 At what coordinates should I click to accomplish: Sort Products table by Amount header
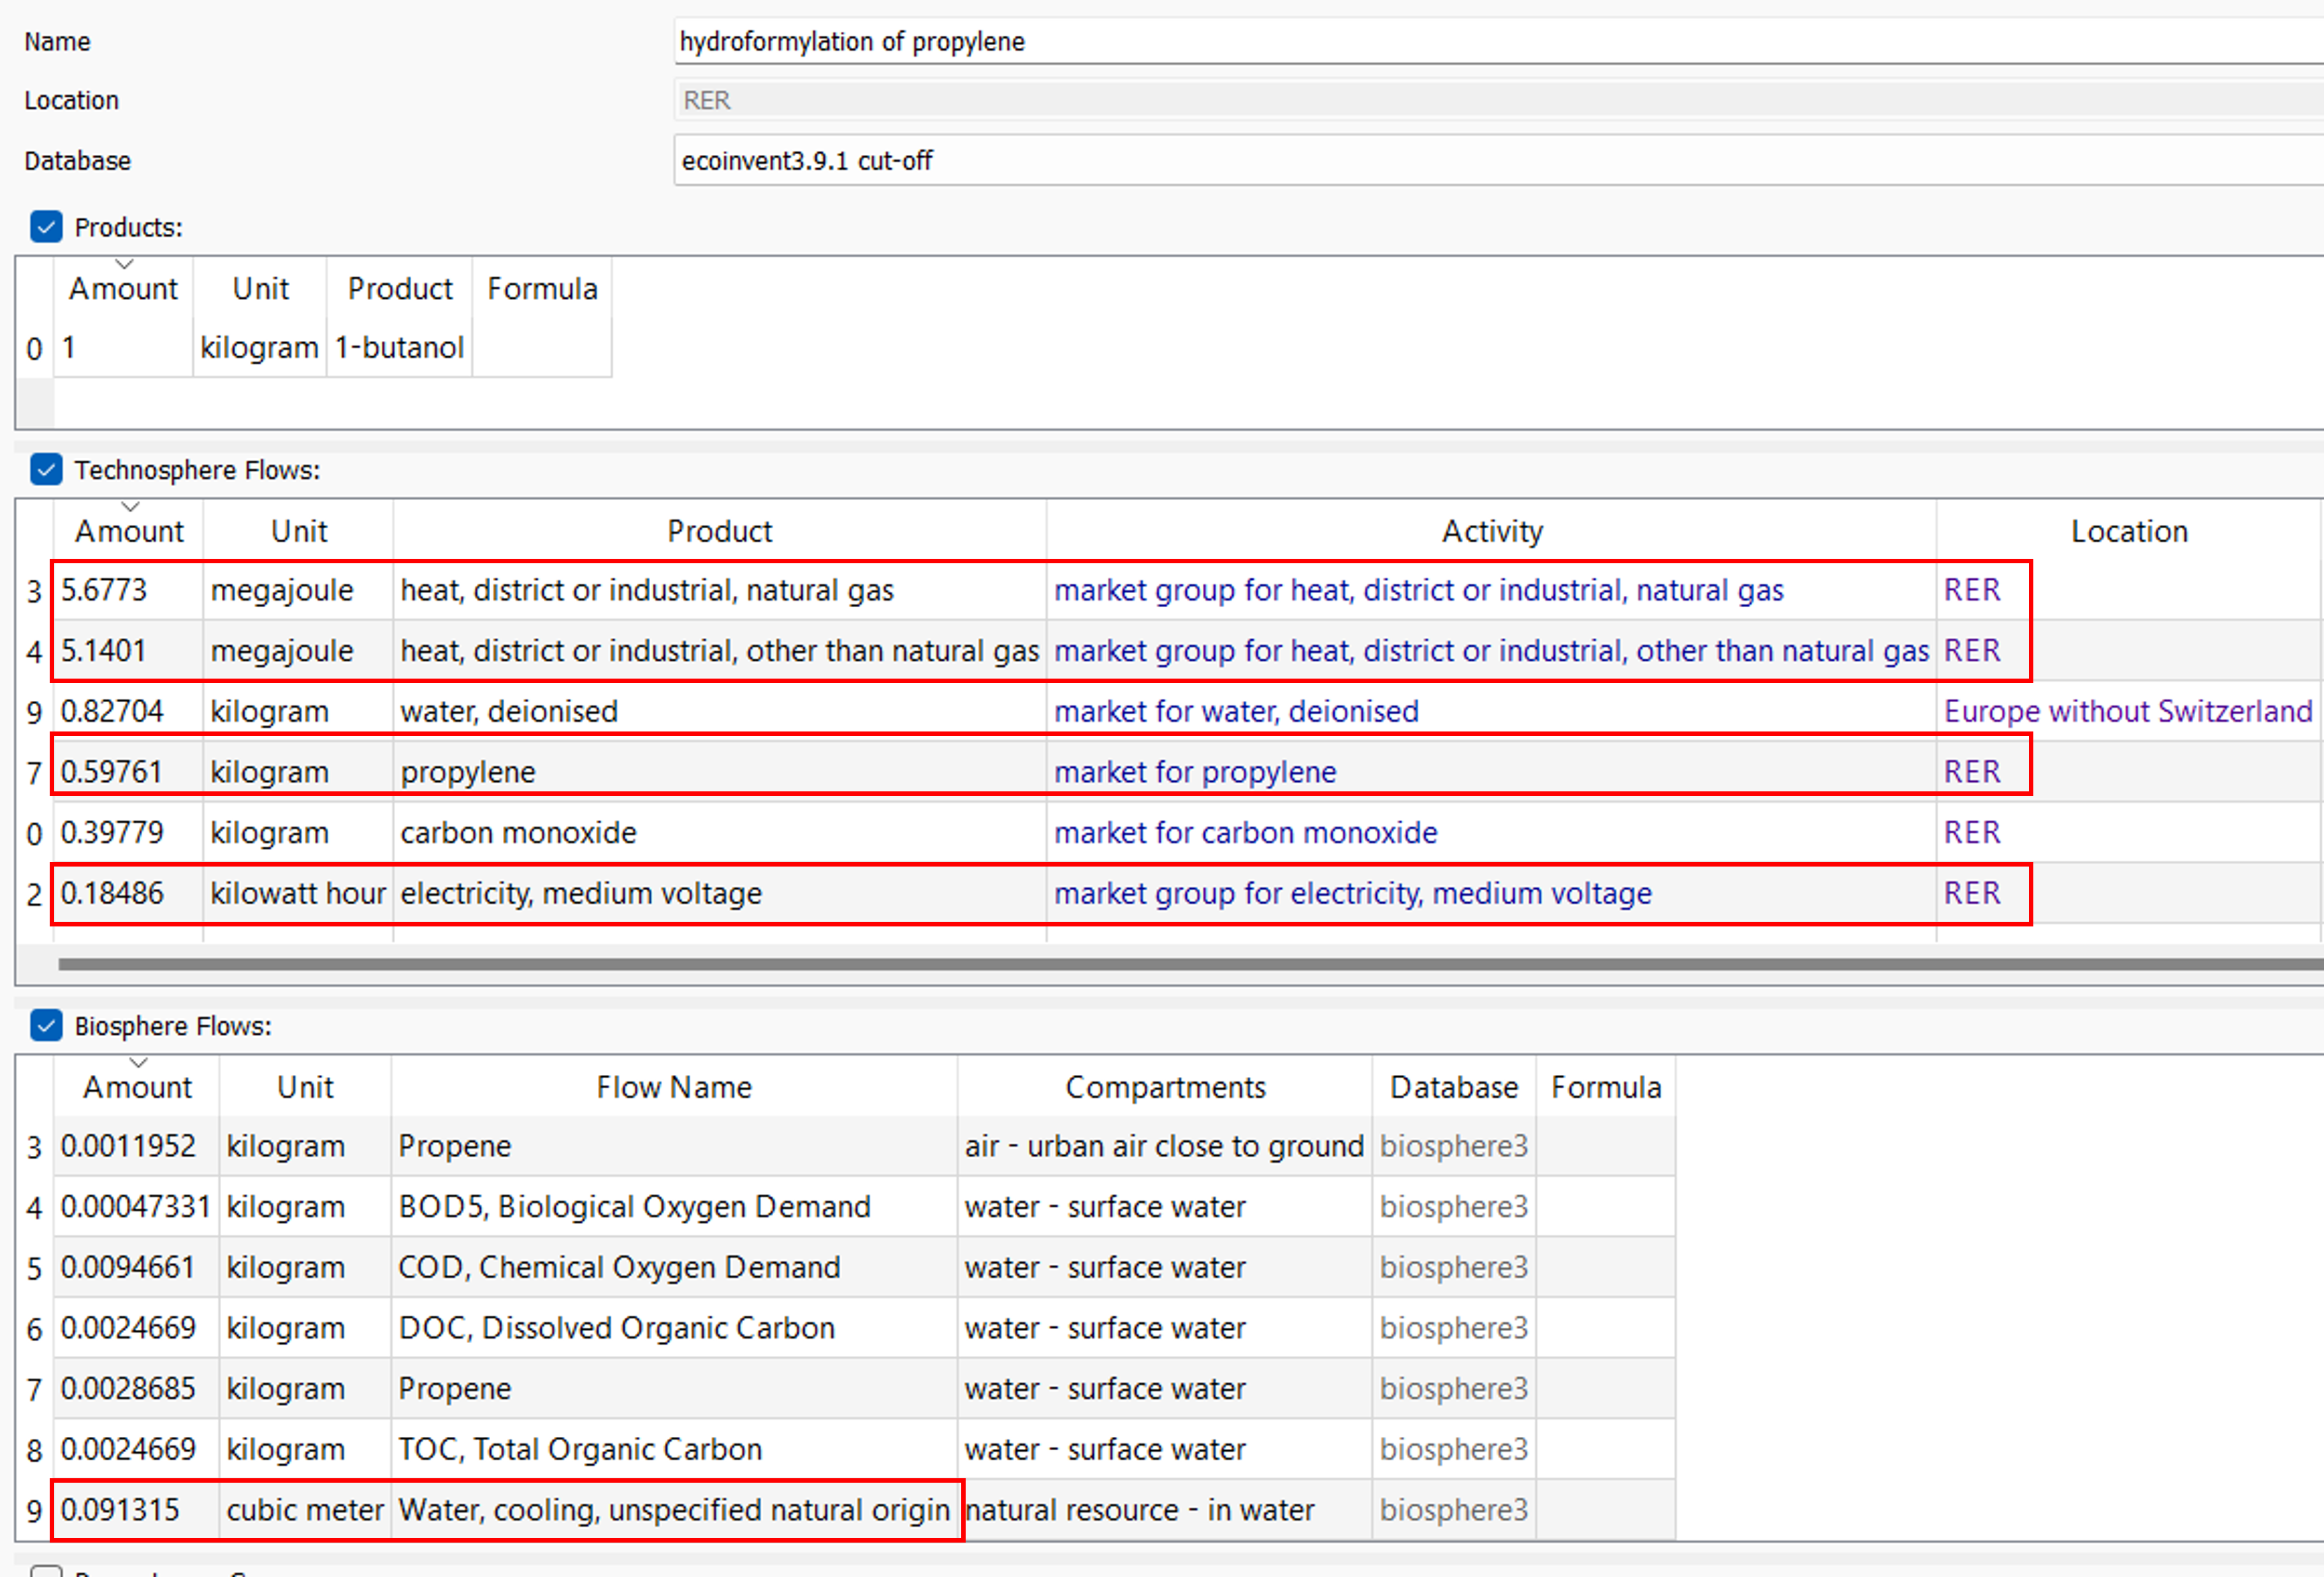point(123,289)
